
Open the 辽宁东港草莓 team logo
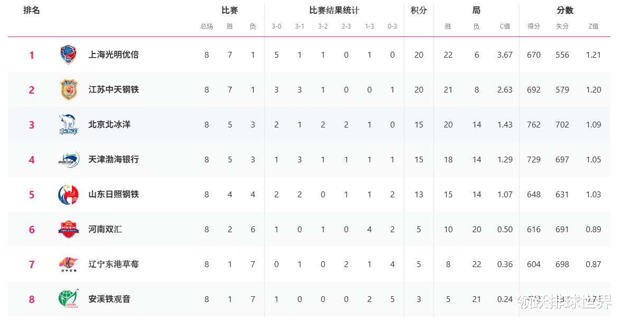click(x=68, y=264)
